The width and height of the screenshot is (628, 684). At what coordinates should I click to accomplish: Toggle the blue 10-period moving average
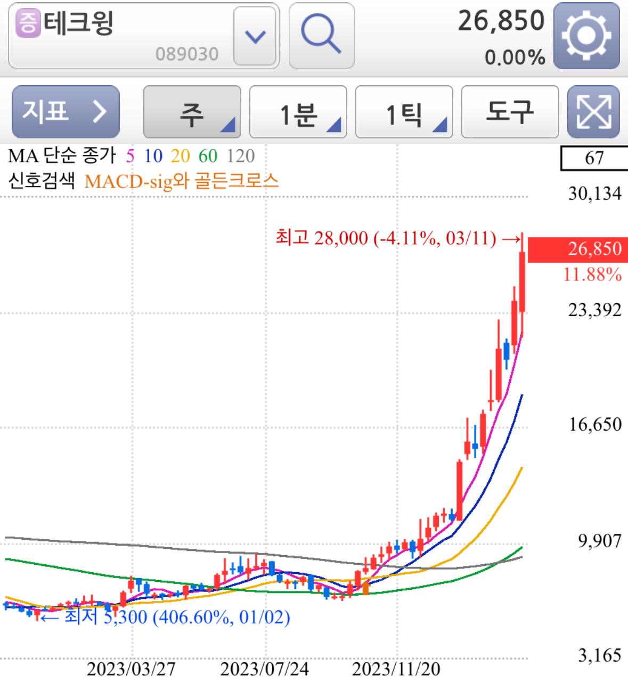153,156
